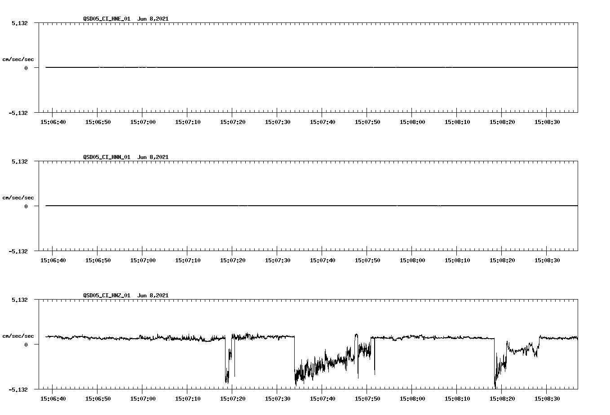610x415 pixels.
Task: Click 15:07:10 time label under HNZ plot
Action: (188, 399)
